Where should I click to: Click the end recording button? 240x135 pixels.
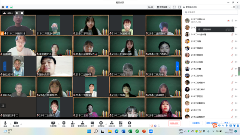point(101,124)
